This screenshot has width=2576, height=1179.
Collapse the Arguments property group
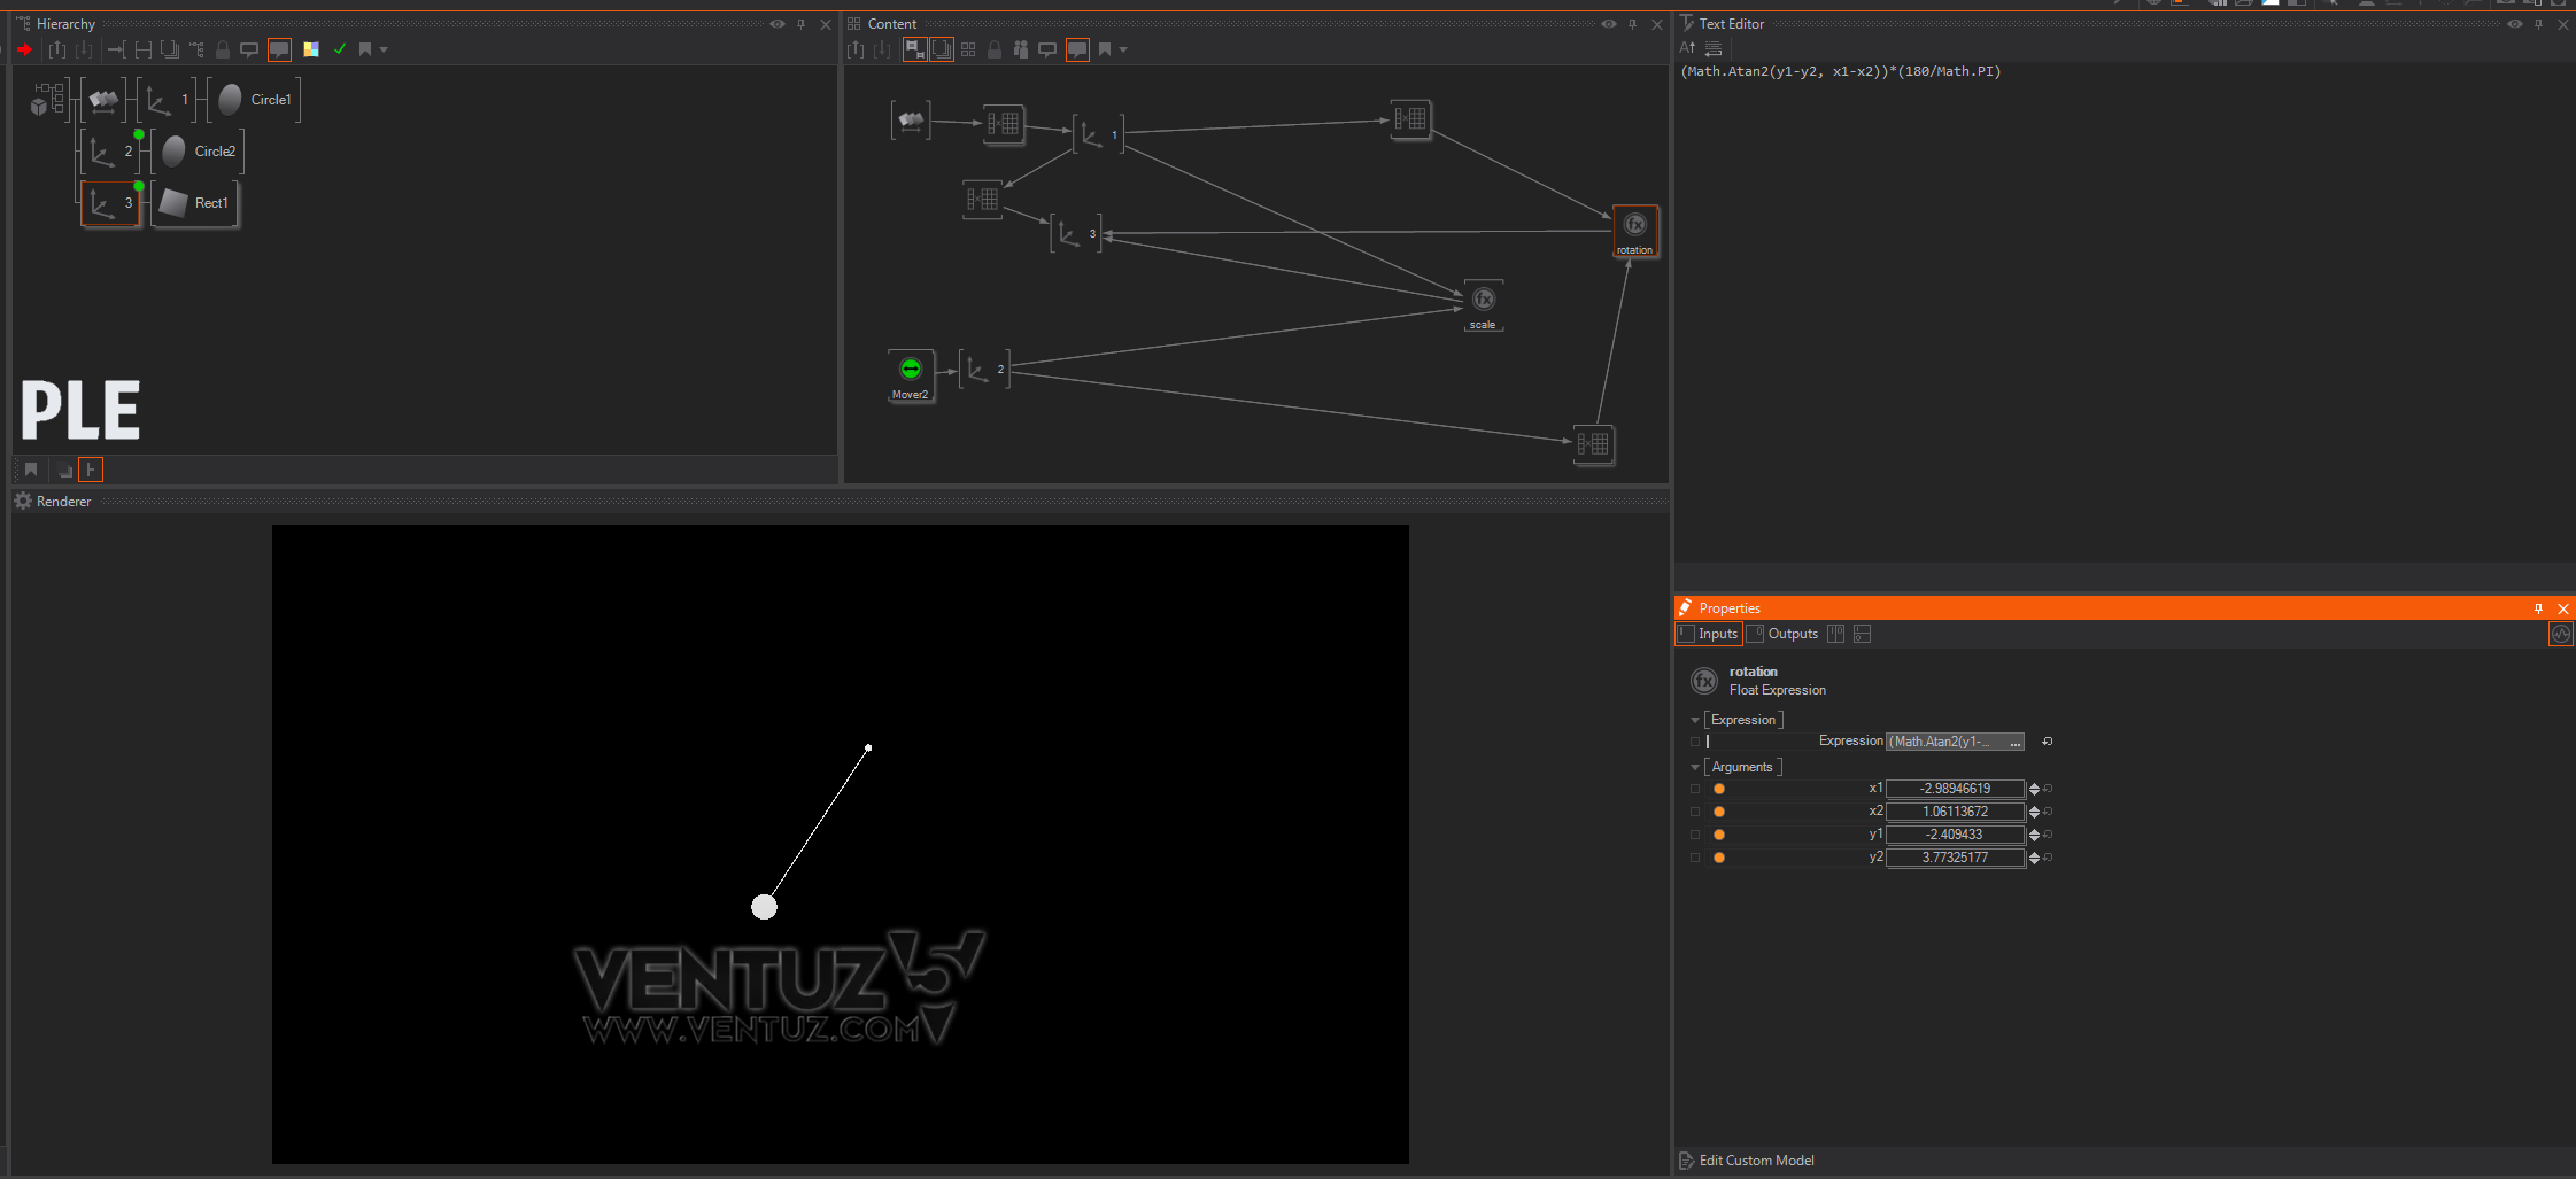pyautogui.click(x=1694, y=767)
